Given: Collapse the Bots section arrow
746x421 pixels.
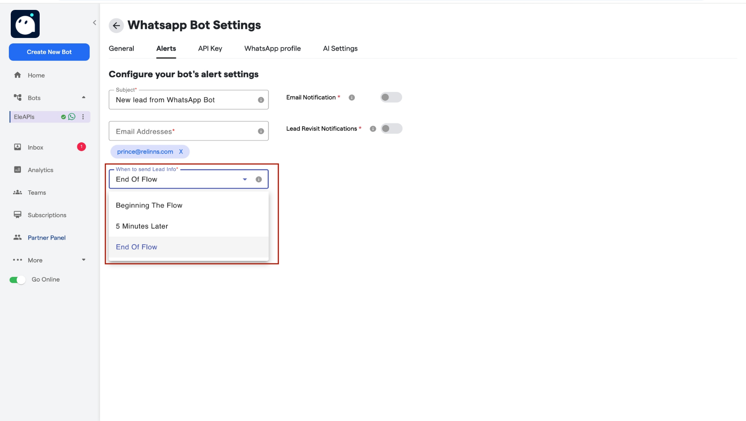Looking at the screenshot, I should tap(83, 97).
